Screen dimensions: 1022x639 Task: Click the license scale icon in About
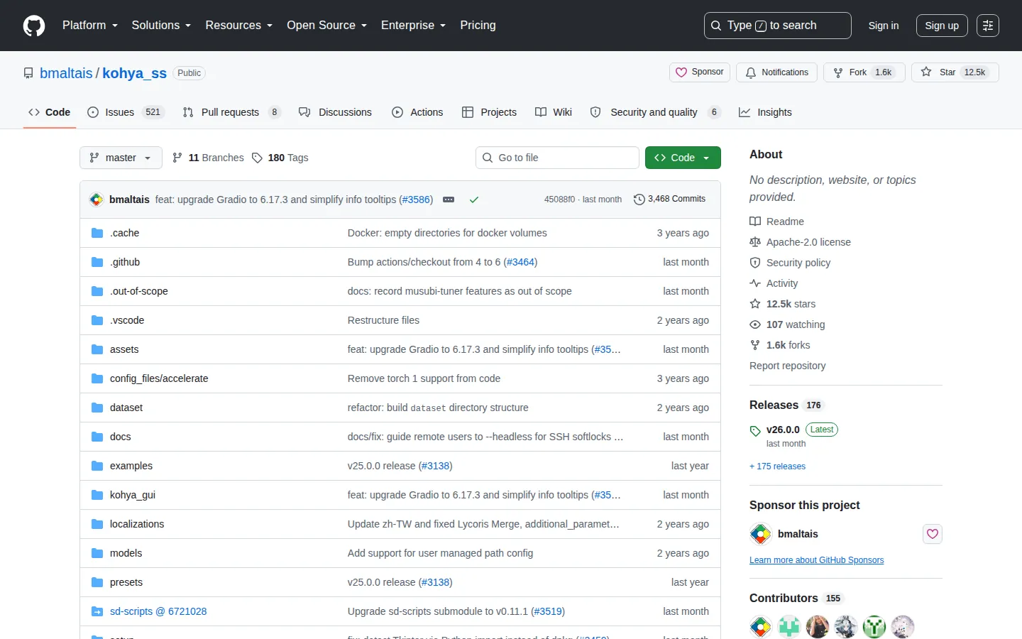[x=755, y=242]
